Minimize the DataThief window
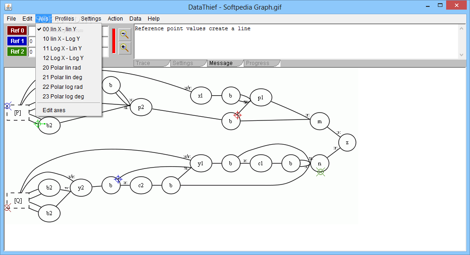The height and width of the screenshot is (255, 470). [x=428, y=5]
